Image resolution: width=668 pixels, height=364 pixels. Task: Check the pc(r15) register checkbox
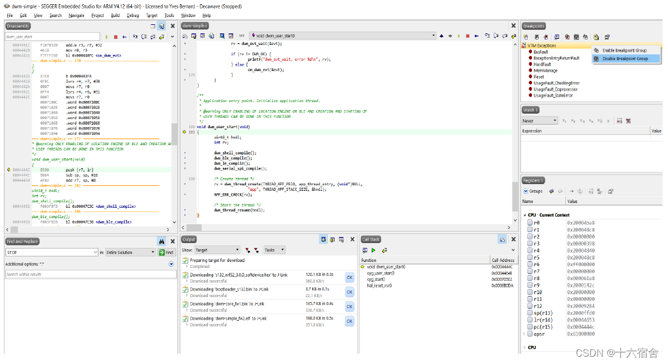[x=530, y=327]
